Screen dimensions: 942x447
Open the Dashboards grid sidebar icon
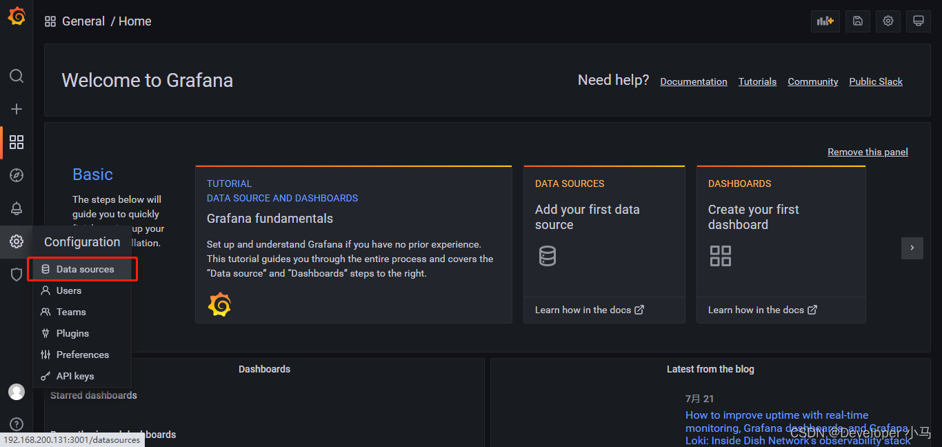[17, 142]
